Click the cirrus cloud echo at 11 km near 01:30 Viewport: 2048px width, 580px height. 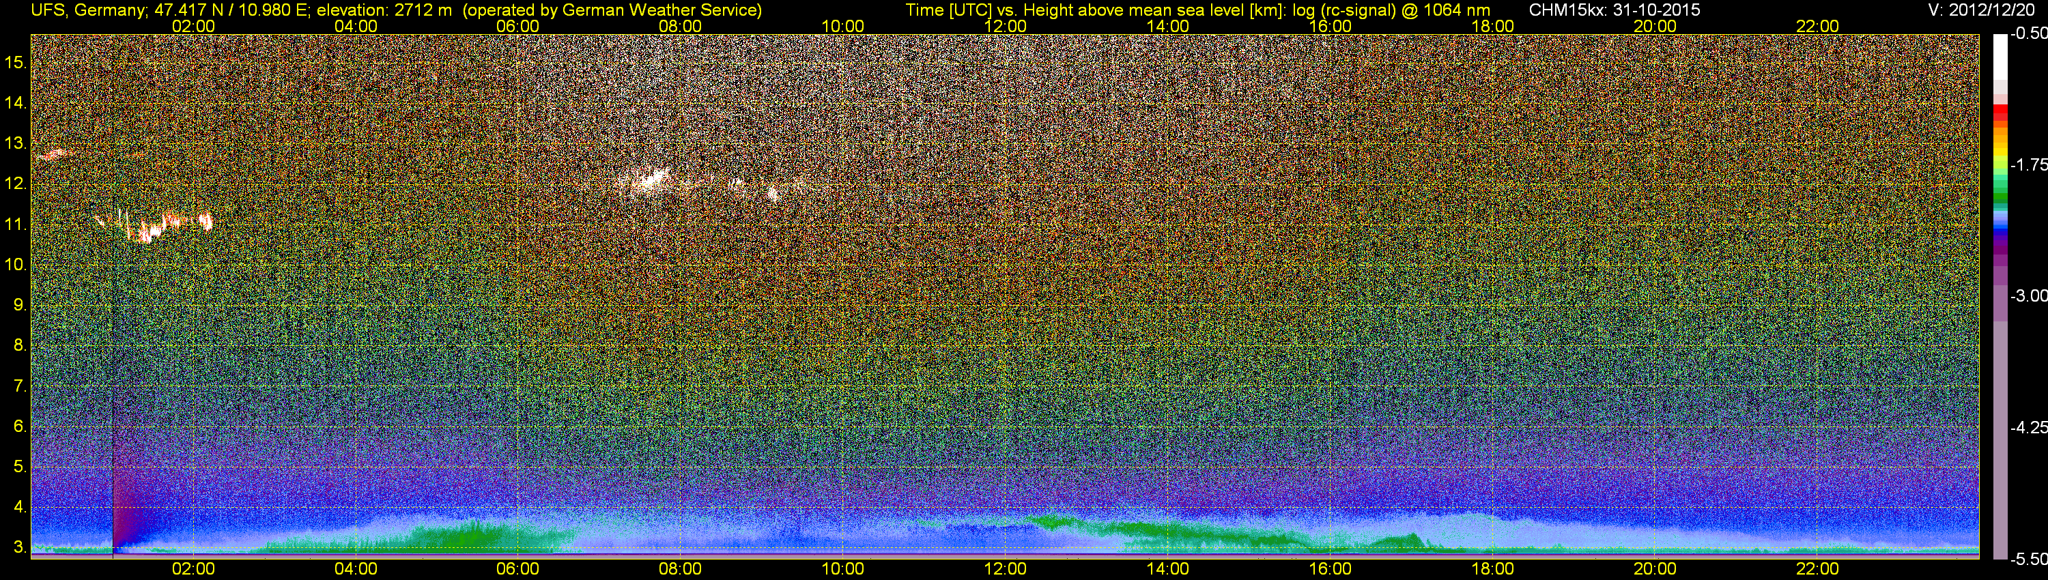(155, 226)
